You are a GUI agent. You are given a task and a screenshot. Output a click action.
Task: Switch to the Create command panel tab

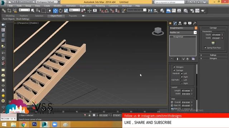(x=170, y=23)
